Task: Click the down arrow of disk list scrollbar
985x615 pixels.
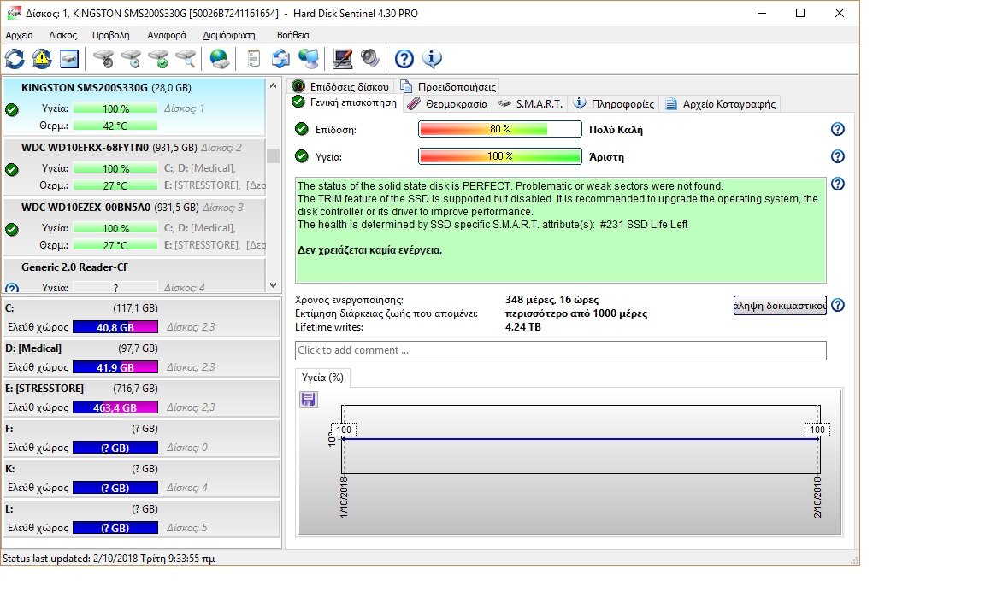Action: click(273, 285)
